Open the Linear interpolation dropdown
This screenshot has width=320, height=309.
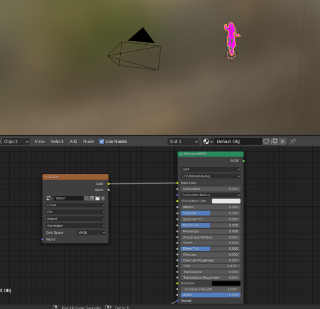(x=75, y=205)
